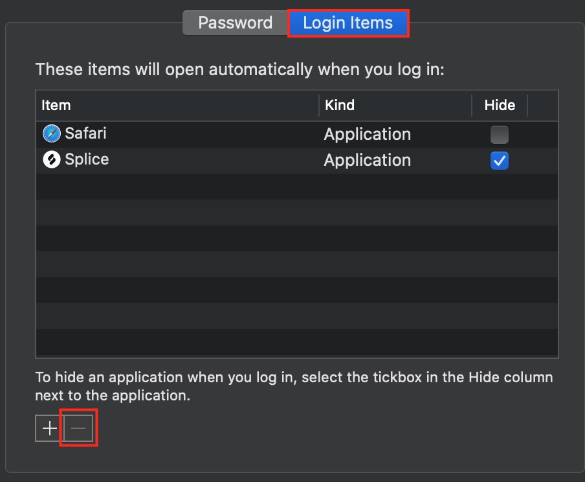Click the Hide column header
The height and width of the screenshot is (482, 585).
pyautogui.click(x=500, y=106)
